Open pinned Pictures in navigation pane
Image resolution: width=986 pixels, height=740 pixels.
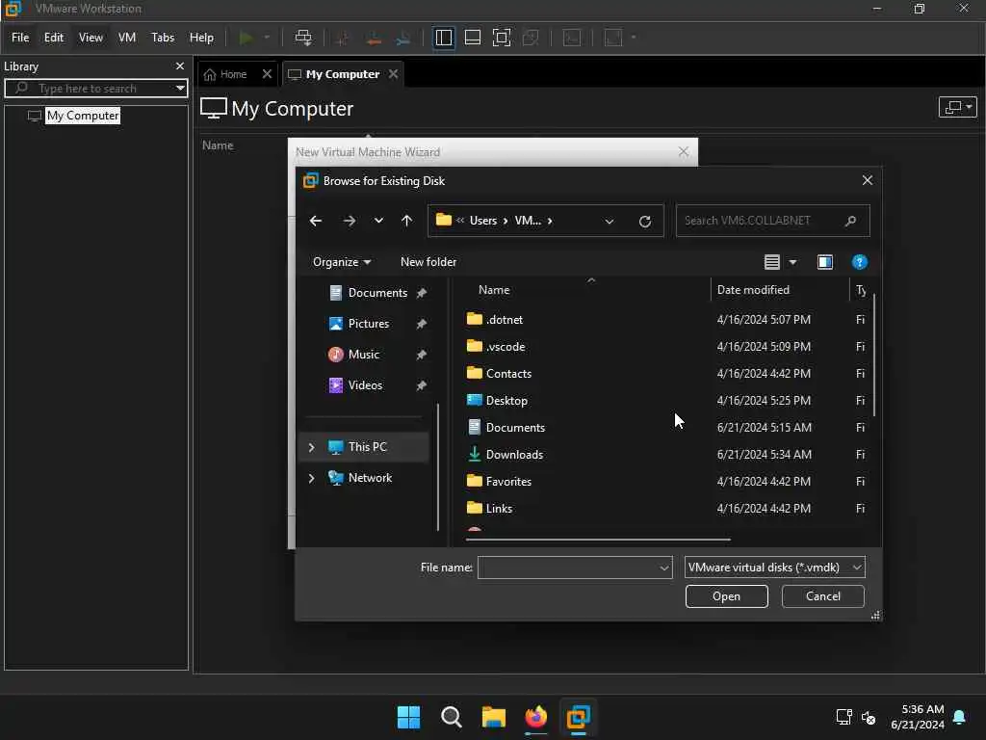[x=369, y=324]
